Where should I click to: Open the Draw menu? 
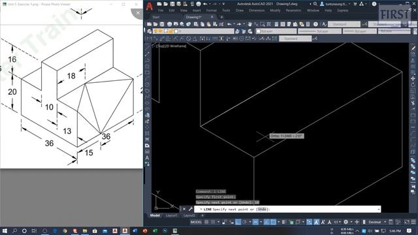pos(240,10)
